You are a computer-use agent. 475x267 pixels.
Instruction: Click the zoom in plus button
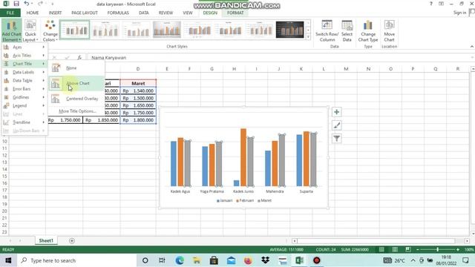coord(458,249)
